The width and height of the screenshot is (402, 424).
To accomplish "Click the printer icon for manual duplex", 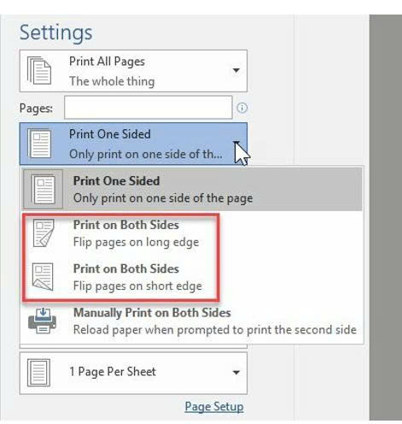I will tap(43, 321).
